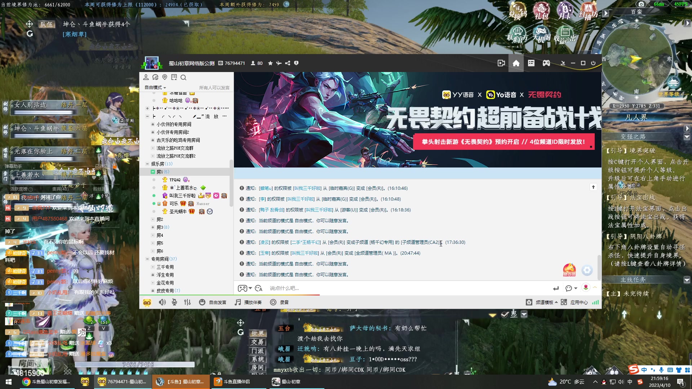Image resolution: width=692 pixels, height=389 pixels.
Task: Go to the YY channel home icon
Action: coord(516,63)
